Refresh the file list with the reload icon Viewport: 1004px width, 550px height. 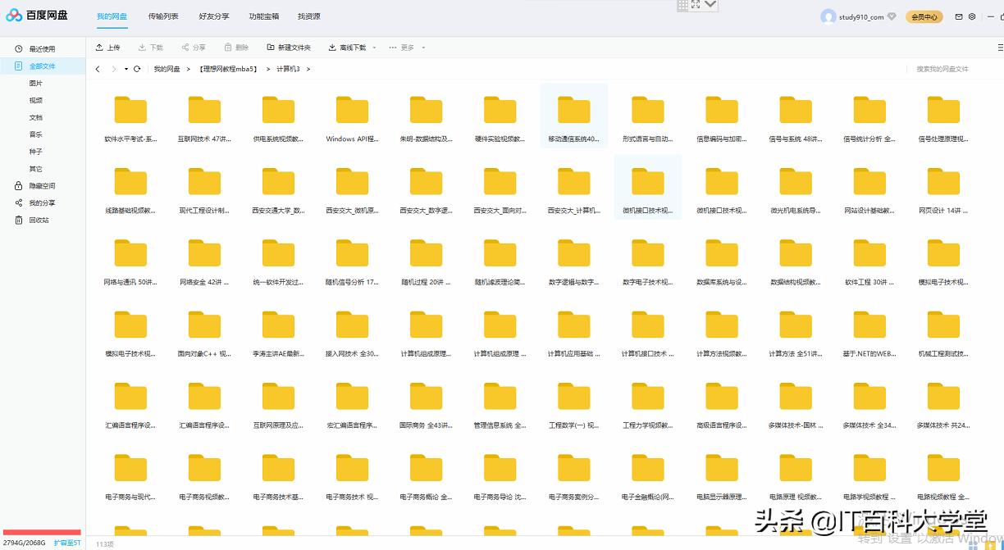point(136,69)
